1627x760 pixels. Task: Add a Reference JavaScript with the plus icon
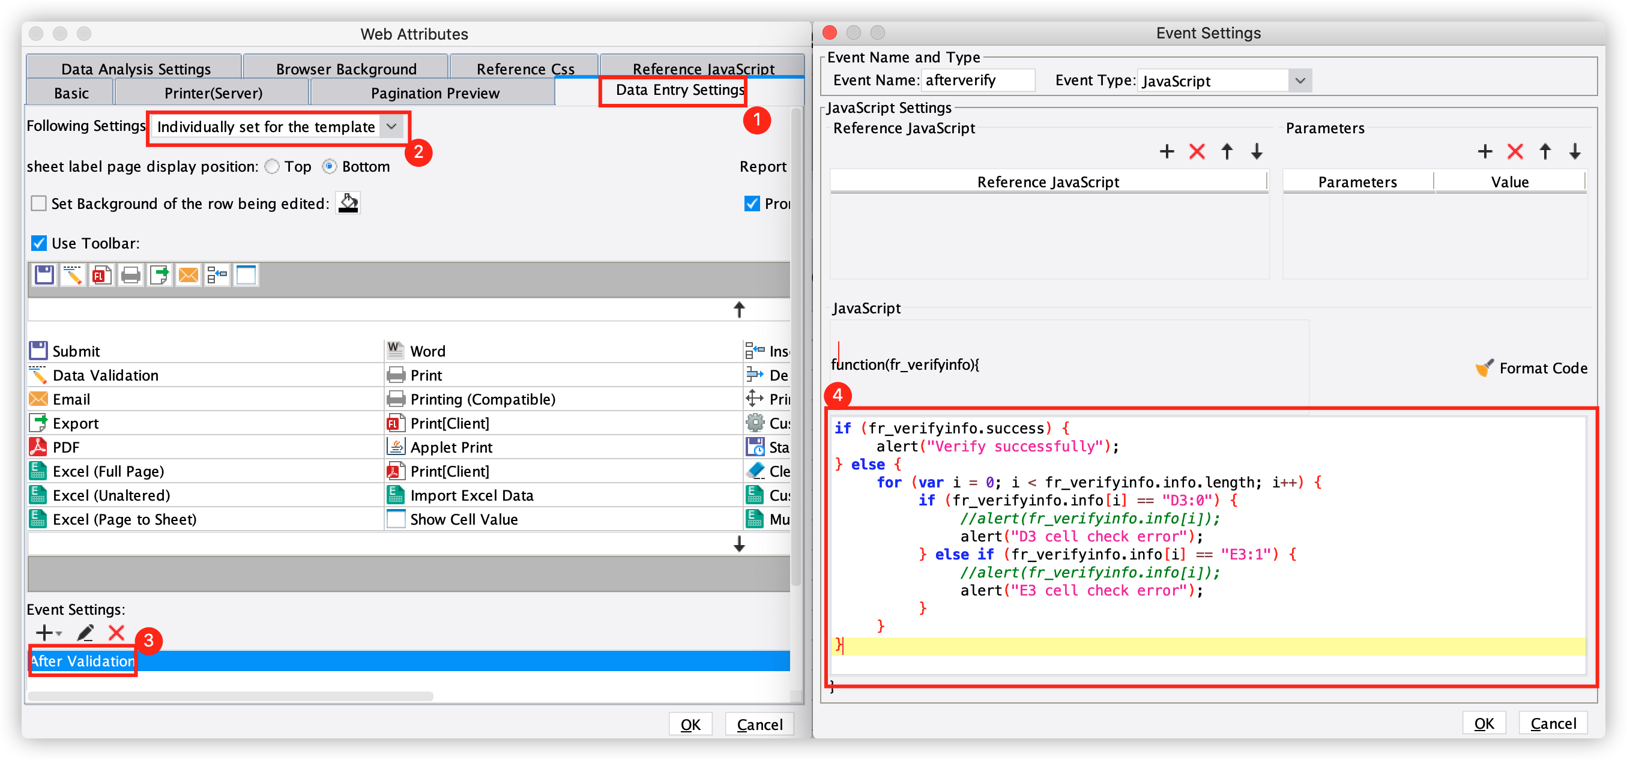tap(1167, 152)
